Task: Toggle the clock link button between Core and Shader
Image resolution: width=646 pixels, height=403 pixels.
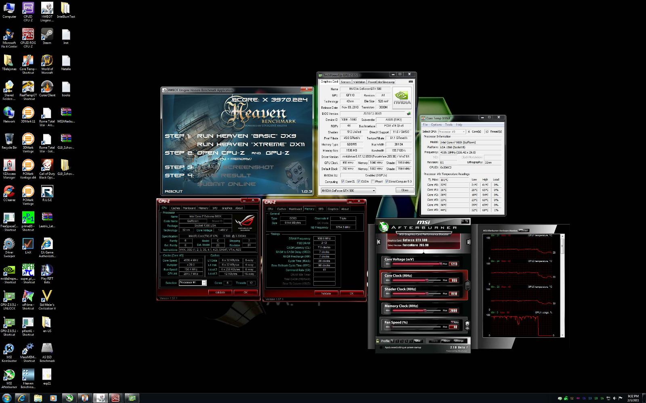Action: pyautogui.click(x=468, y=286)
